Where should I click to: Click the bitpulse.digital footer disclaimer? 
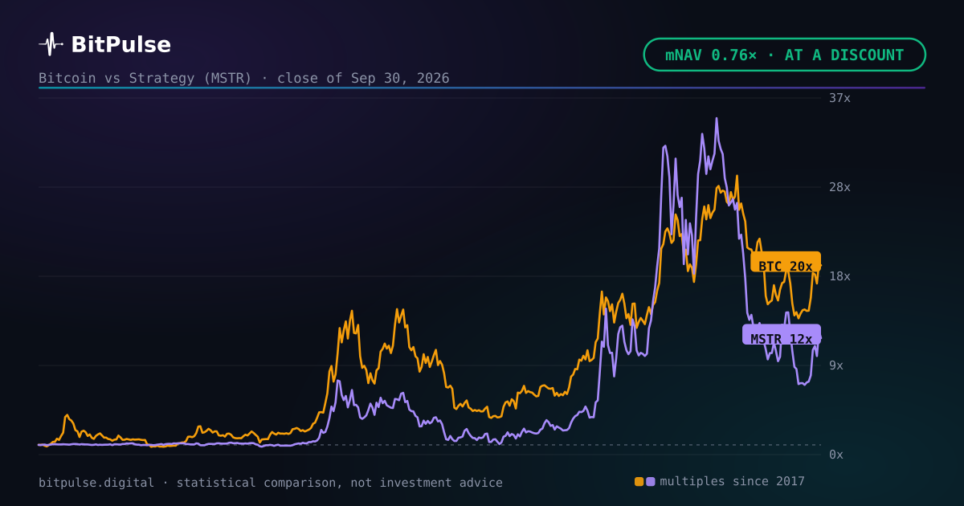(x=271, y=483)
